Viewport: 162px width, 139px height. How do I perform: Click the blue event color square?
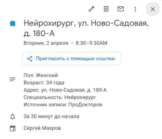click(13, 24)
